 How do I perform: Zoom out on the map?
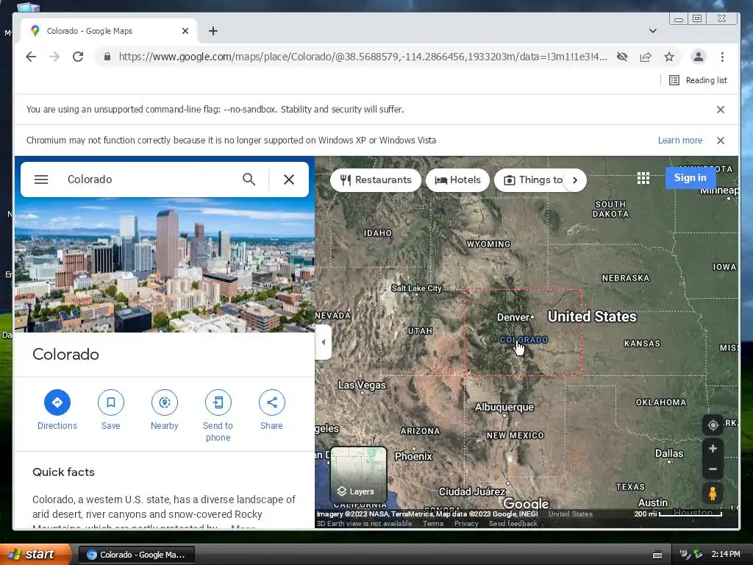coord(713,469)
